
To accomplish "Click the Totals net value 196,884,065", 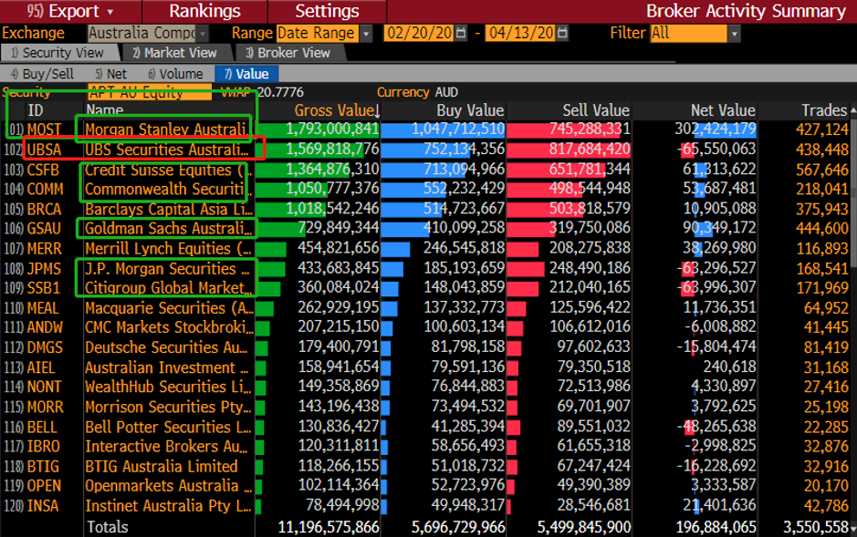I will pos(716,527).
